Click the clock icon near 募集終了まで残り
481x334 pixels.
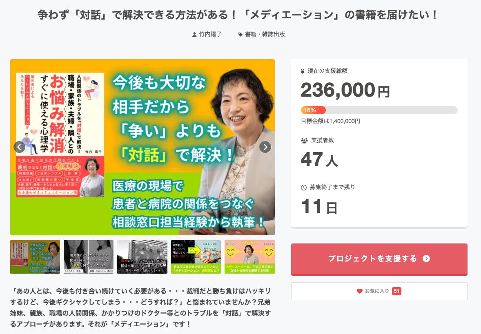click(304, 187)
